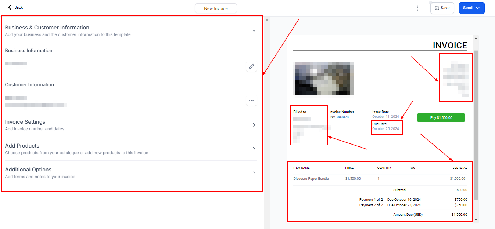Click 'Due October 16, 2024' text

404,200
